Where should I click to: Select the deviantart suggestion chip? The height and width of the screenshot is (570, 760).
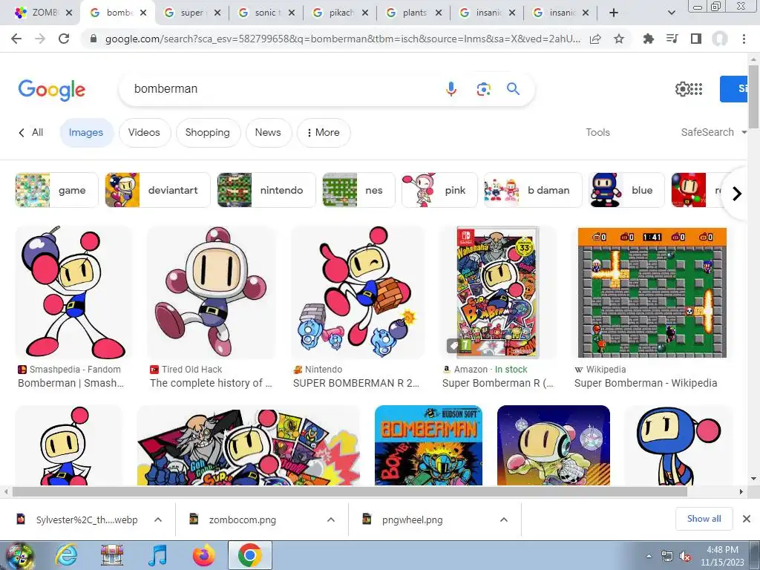click(158, 190)
